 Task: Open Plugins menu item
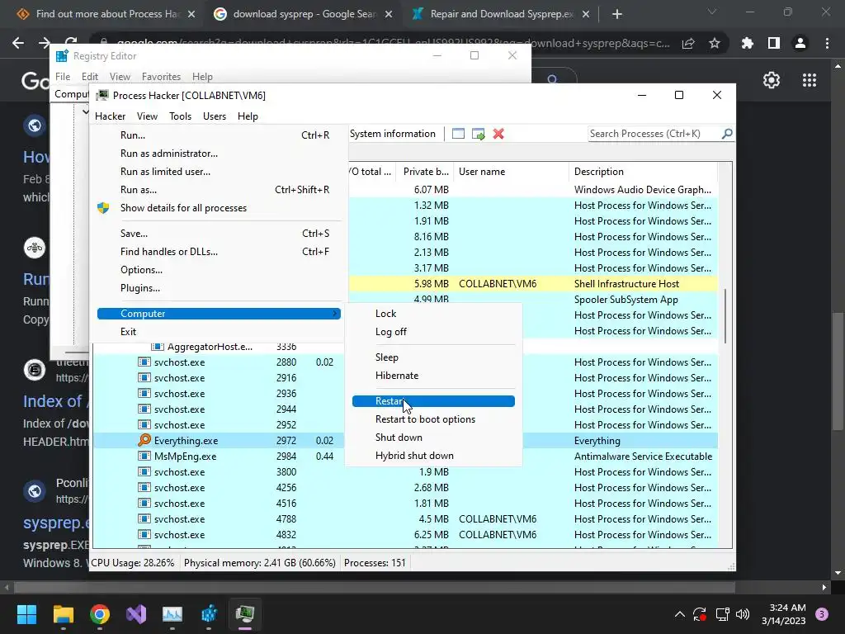tap(140, 288)
